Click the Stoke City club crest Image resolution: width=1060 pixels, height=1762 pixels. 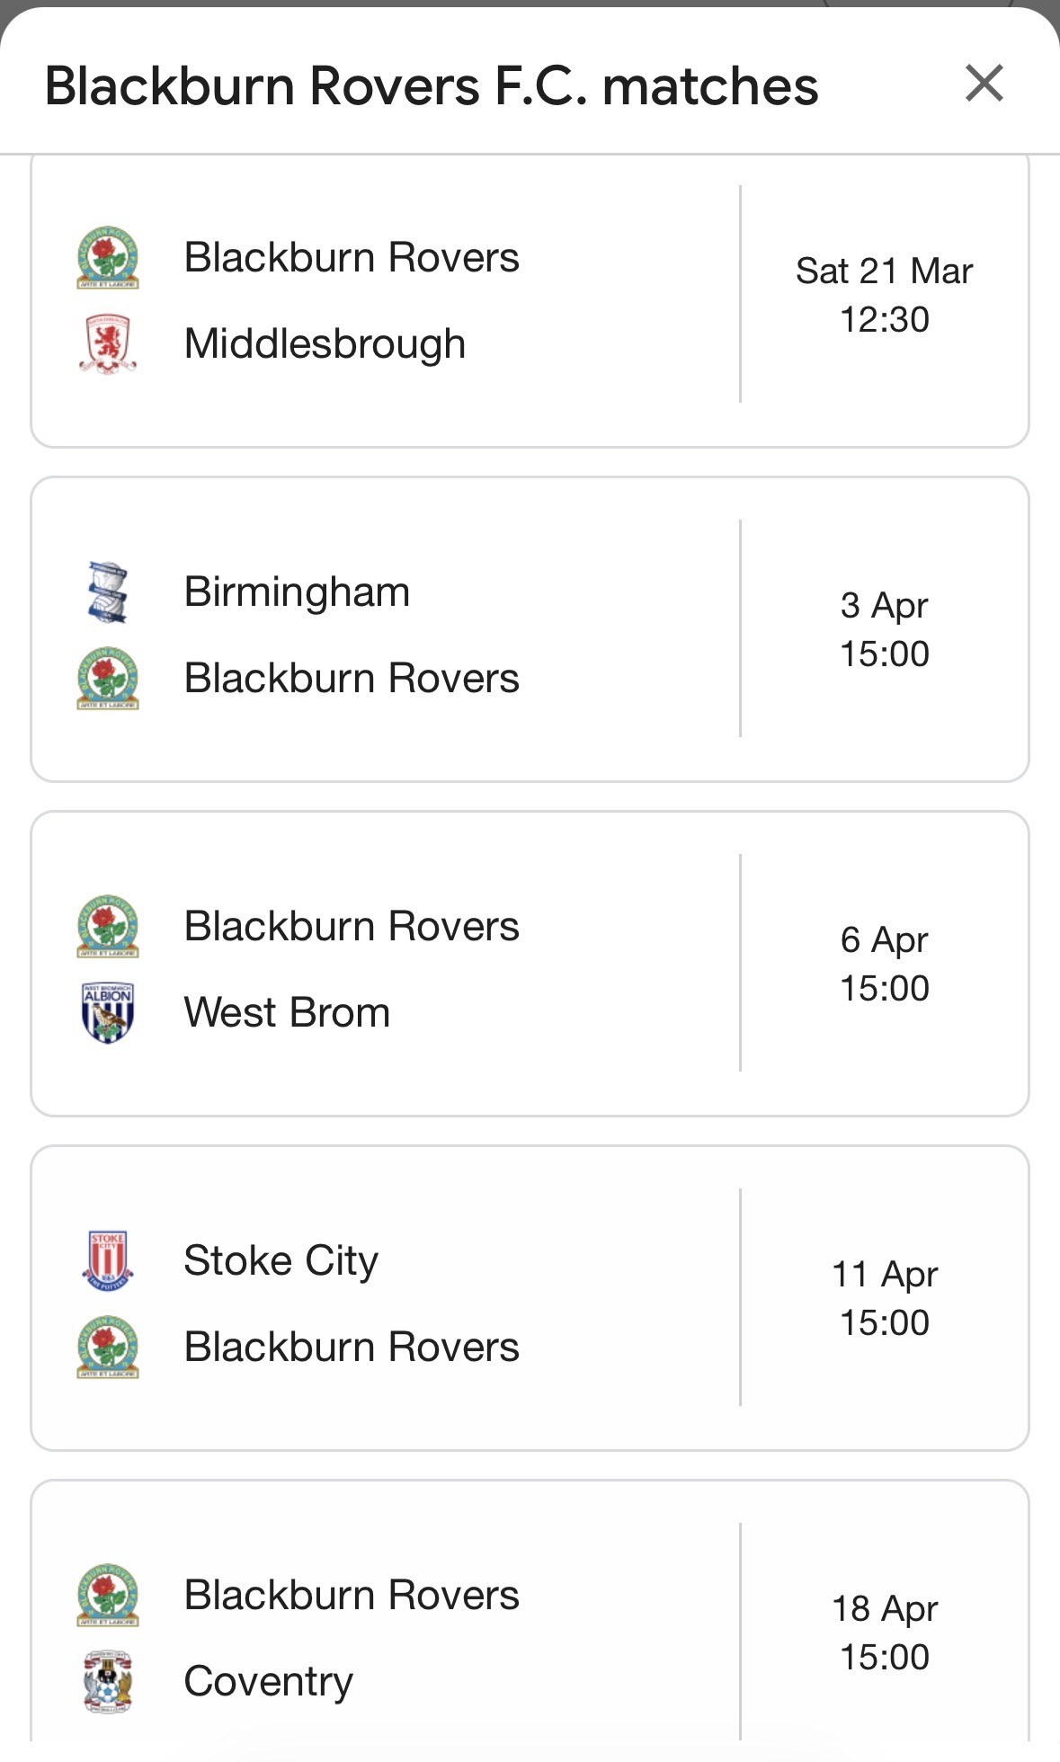tap(108, 1260)
